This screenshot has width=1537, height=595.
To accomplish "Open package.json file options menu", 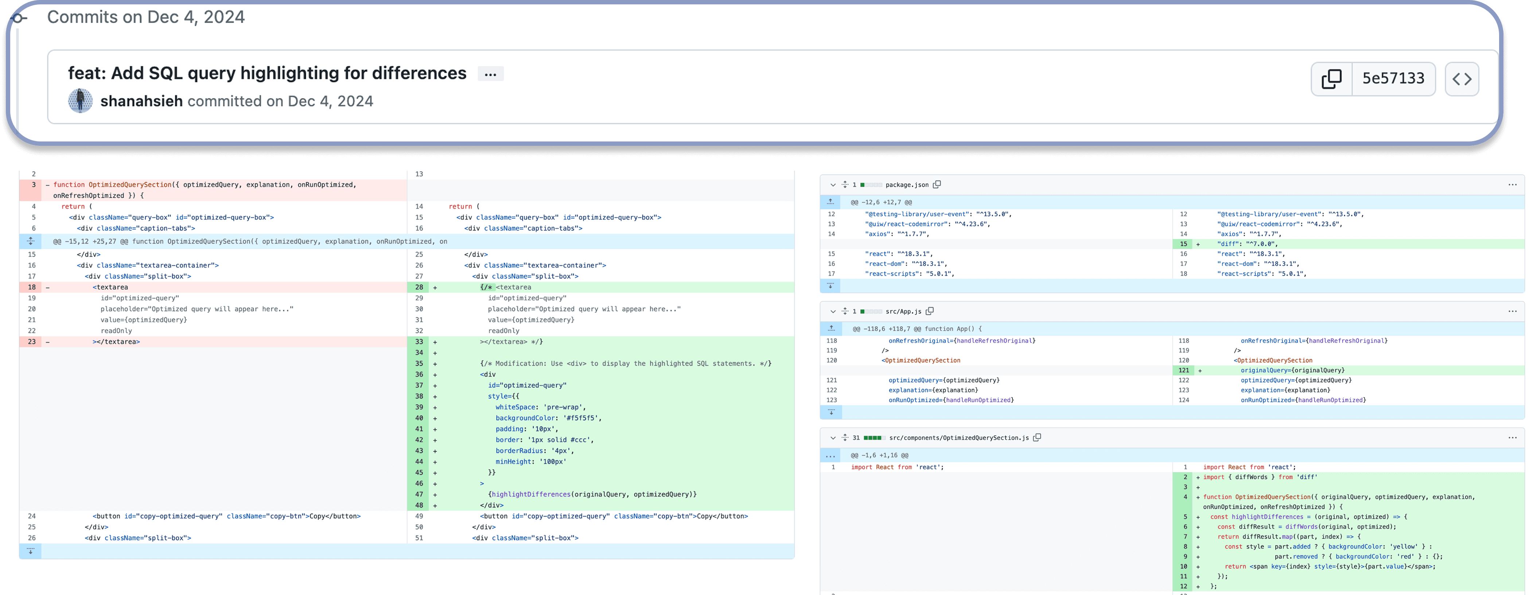I will [x=1512, y=184].
